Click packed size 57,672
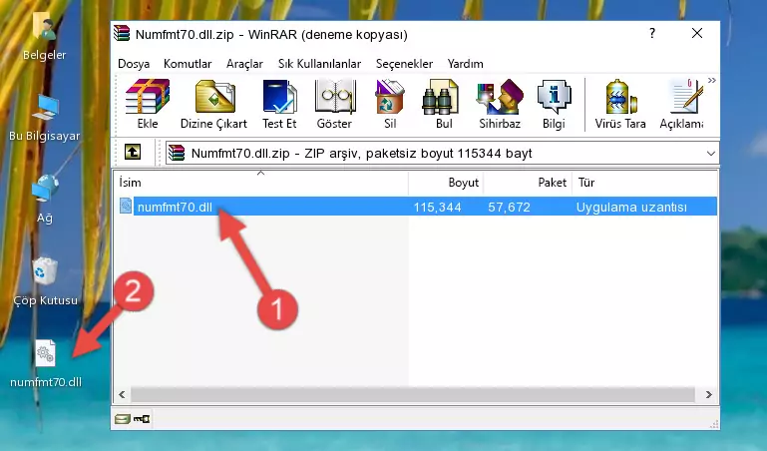 [x=510, y=208]
